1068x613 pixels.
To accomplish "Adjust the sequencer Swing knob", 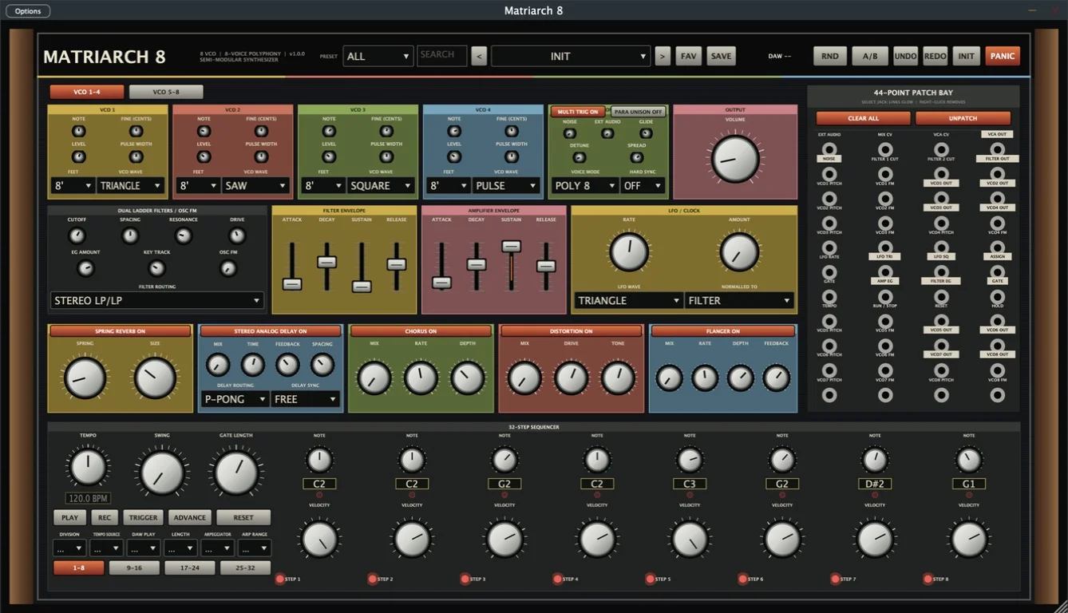I will 162,472.
